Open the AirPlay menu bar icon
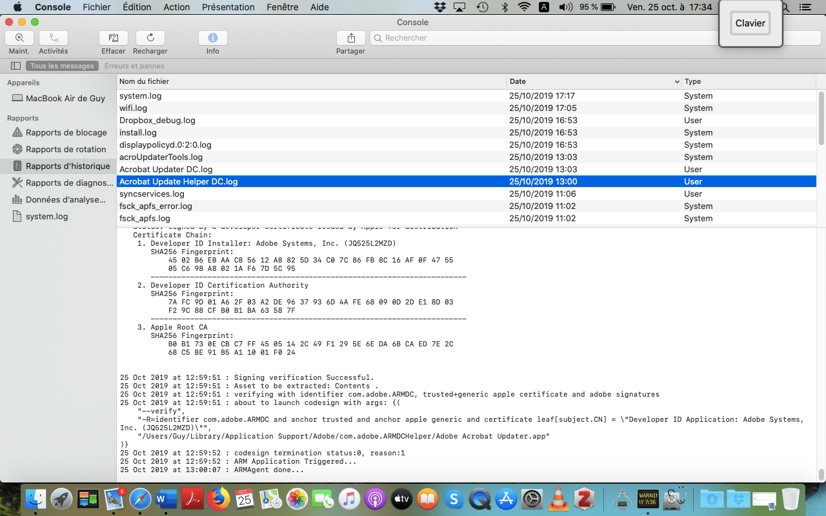This screenshot has width=826, height=516. 459,7
